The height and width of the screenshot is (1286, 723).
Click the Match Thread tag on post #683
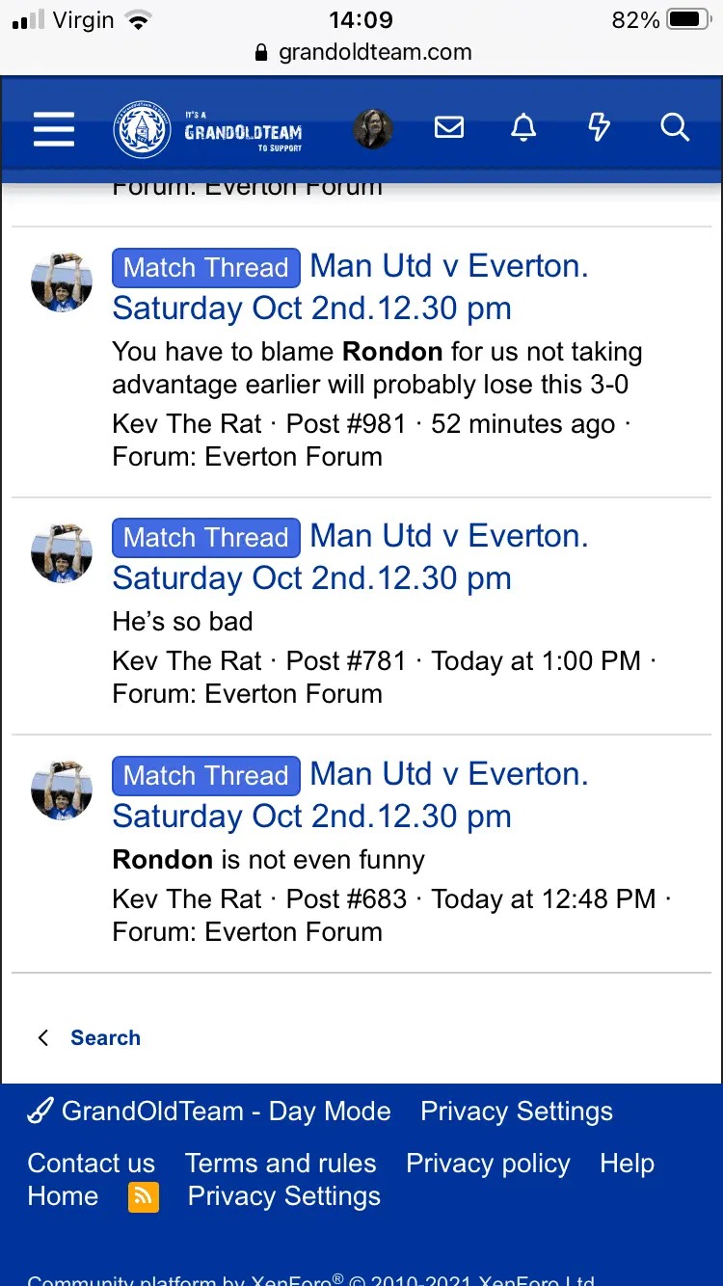pos(206,775)
